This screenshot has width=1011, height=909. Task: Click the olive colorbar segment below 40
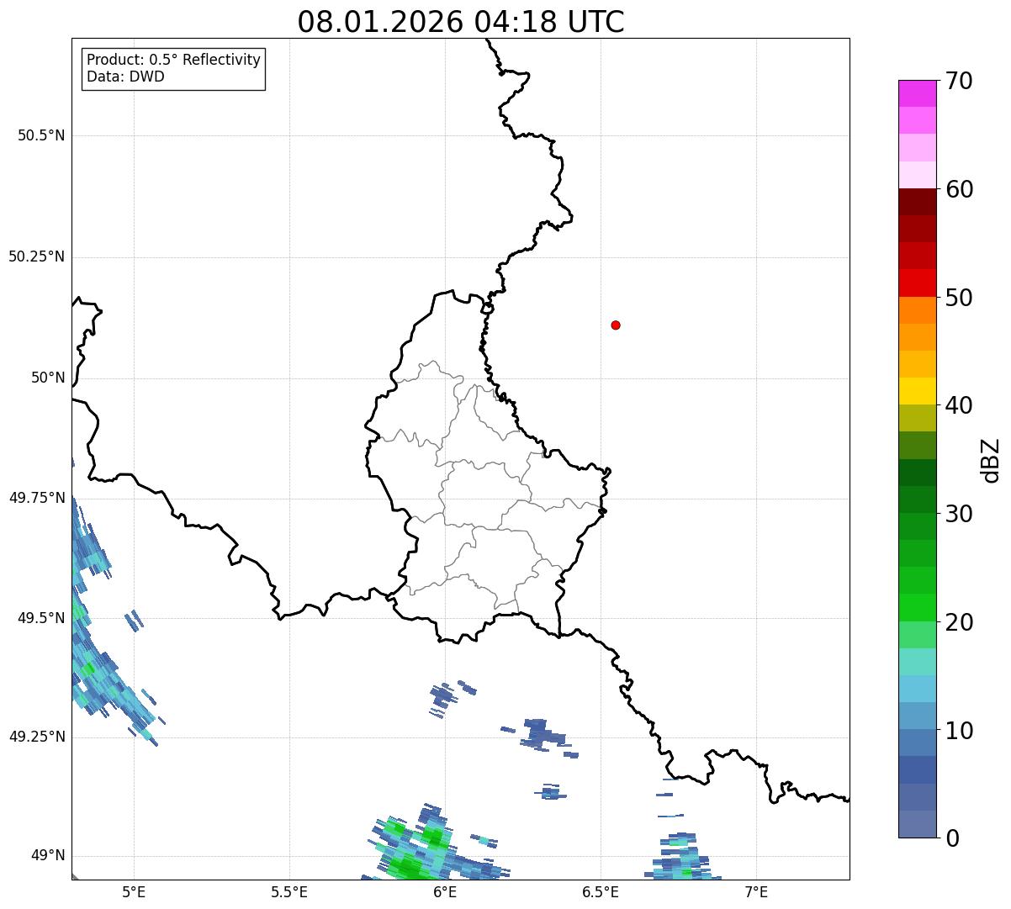coord(917,418)
